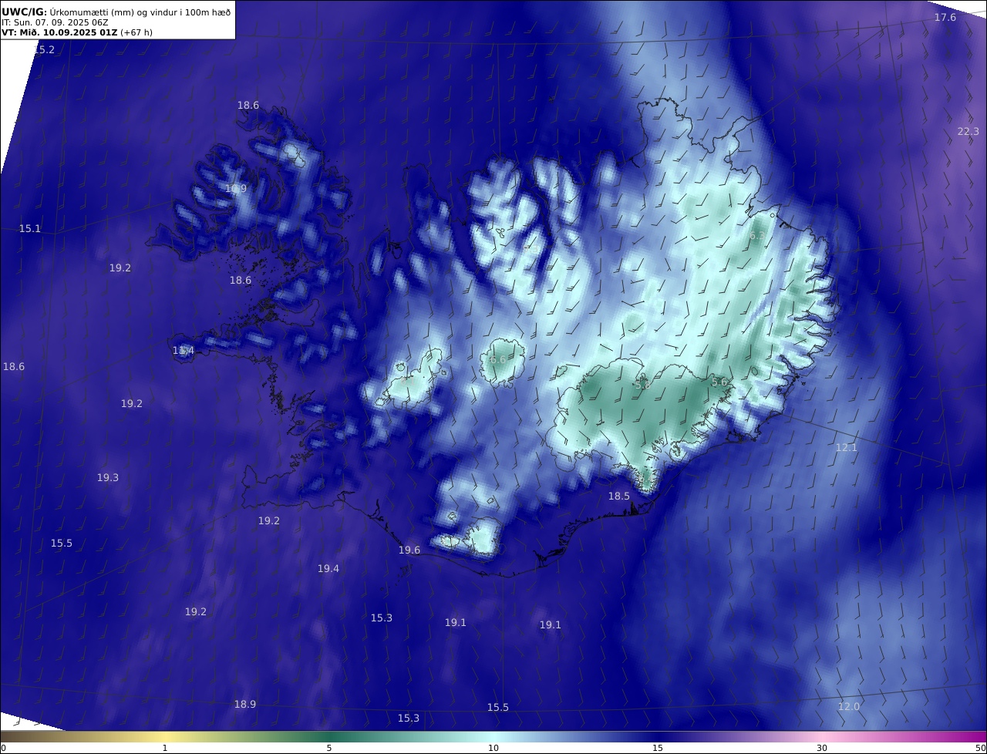Image resolution: width=987 pixels, height=754 pixels.
Task: Click the 15.1 value label
Action: 30,228
